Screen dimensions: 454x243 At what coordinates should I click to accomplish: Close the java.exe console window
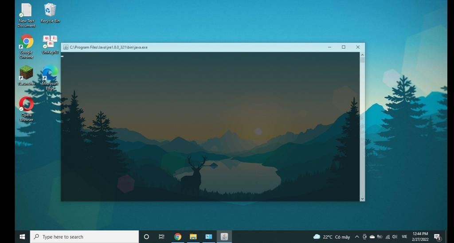coord(358,47)
